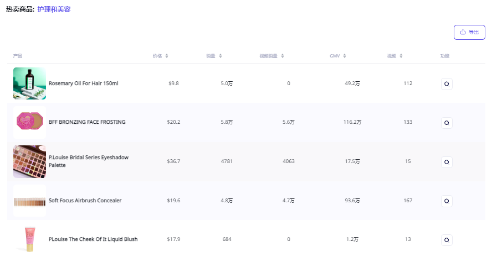Open the 护理和美容 category link
492x257 pixels.
click(x=54, y=9)
